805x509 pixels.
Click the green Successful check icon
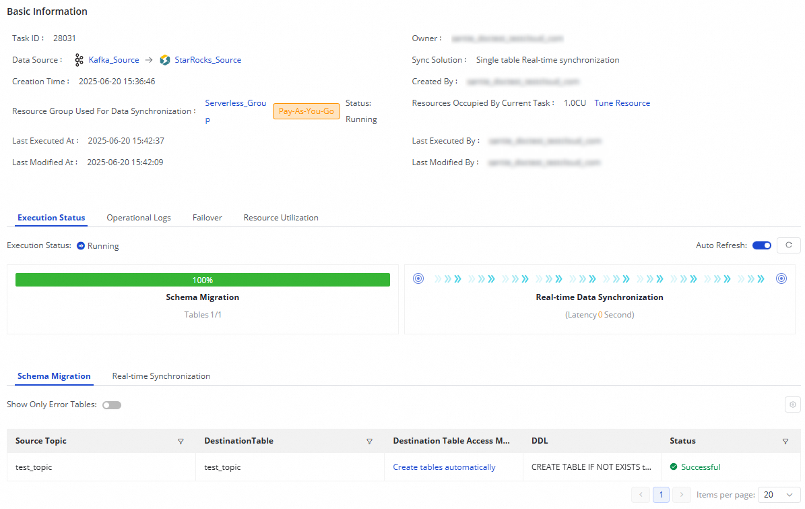coord(674,467)
